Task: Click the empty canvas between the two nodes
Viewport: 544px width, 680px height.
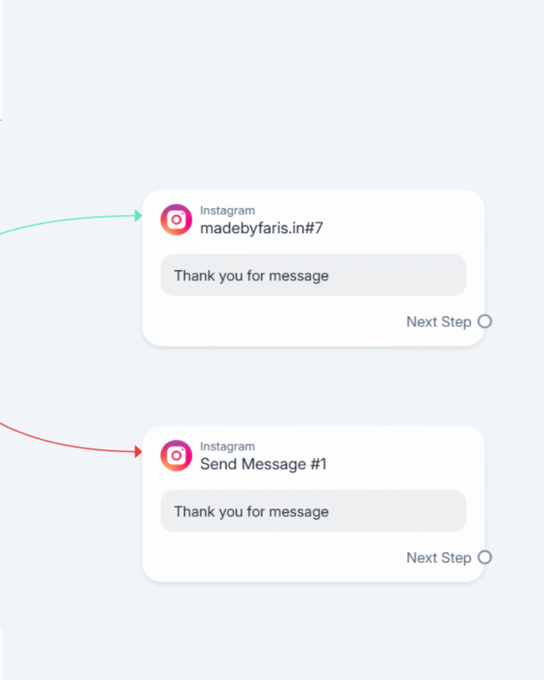Action: [x=312, y=386]
